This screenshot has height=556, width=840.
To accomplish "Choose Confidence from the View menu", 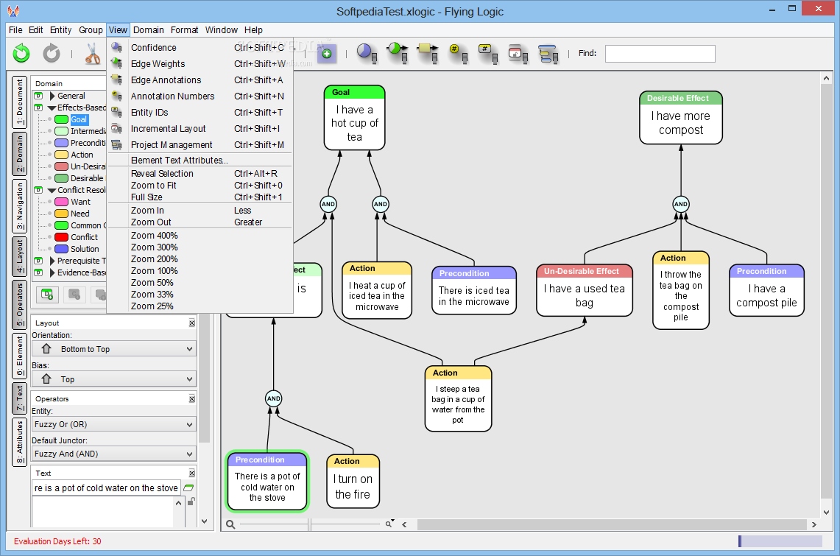I will tap(200, 48).
